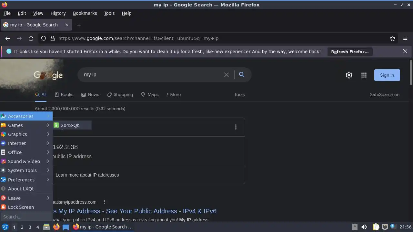Switch to the Books results tab
The width and height of the screenshot is (413, 232).
(x=64, y=94)
